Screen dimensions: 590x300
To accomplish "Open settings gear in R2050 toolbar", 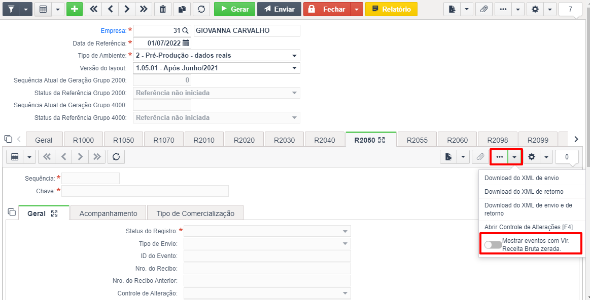I will [x=532, y=157].
